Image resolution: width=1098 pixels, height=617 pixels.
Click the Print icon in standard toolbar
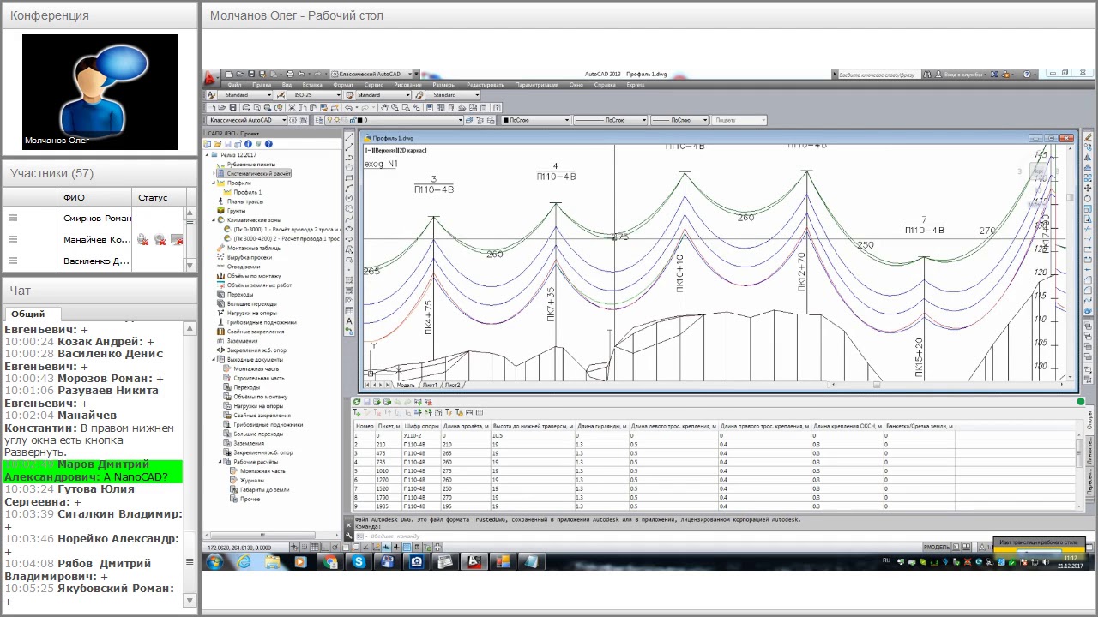point(246,107)
